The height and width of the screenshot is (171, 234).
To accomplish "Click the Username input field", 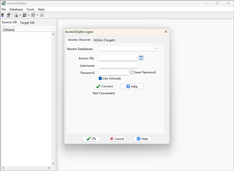I will coord(118,65).
